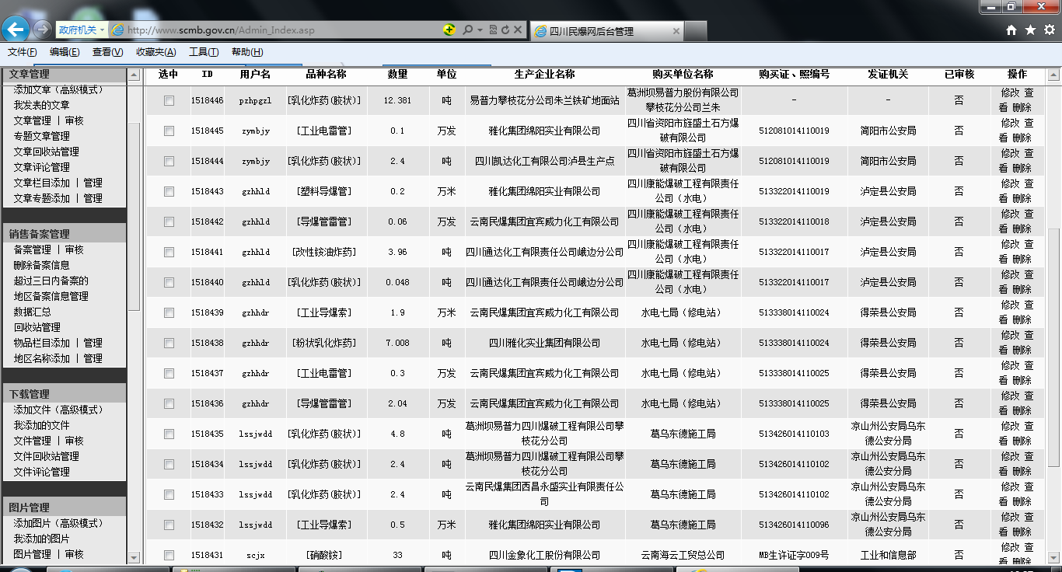Viewport: 1062px width, 572px height.
Task: Check the box for record 1518439
Action: 169,313
